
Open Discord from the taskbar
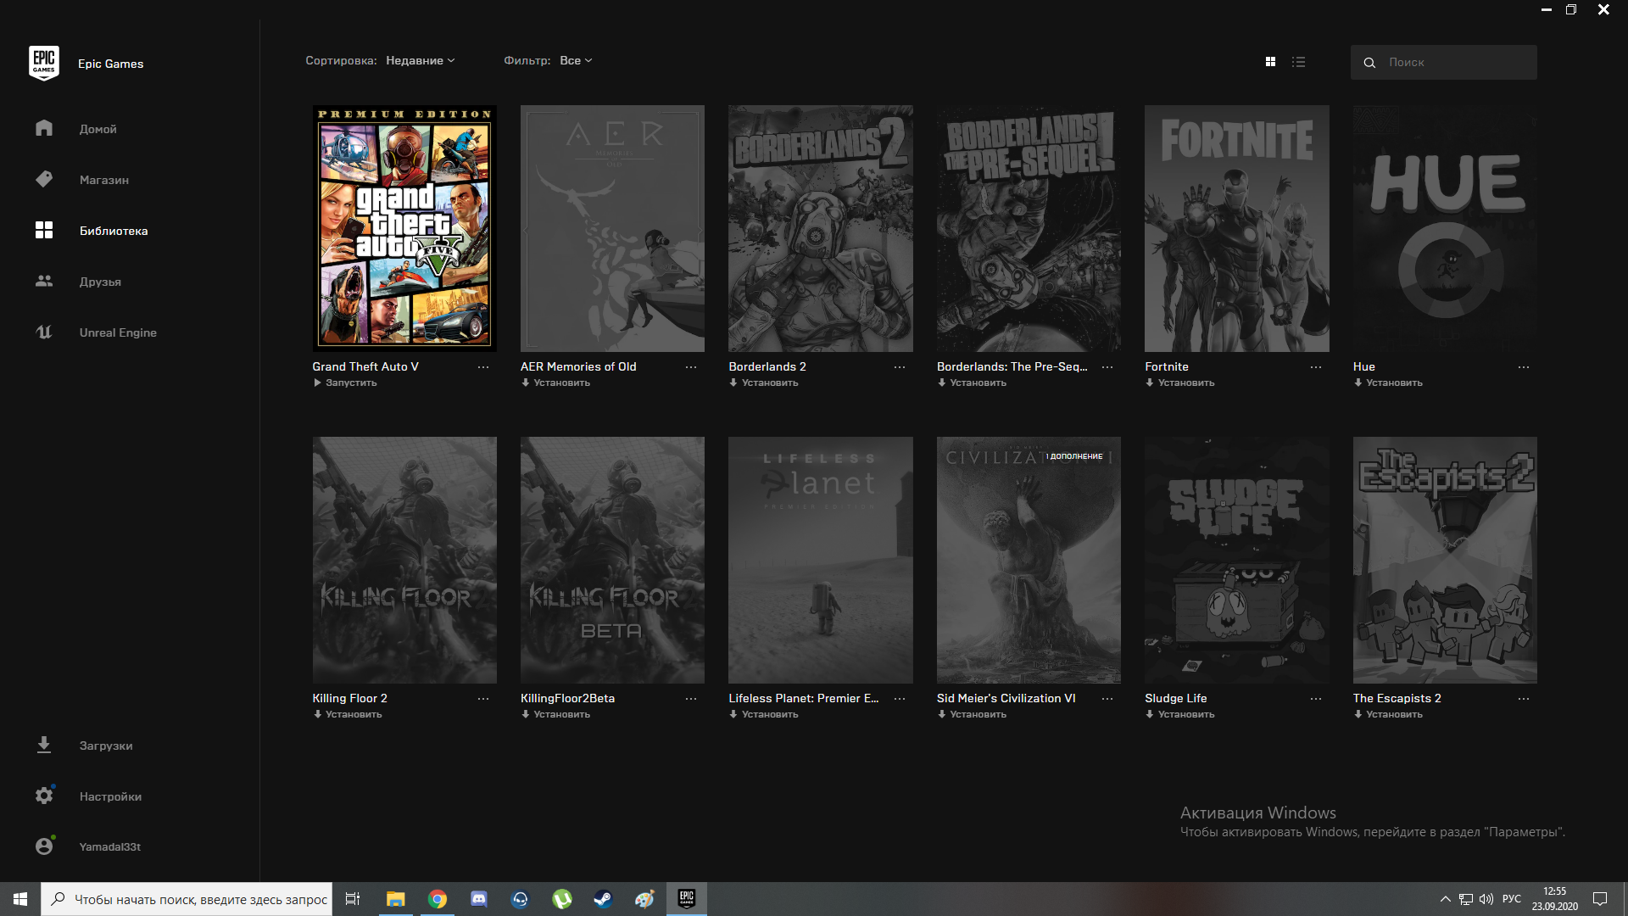point(478,899)
